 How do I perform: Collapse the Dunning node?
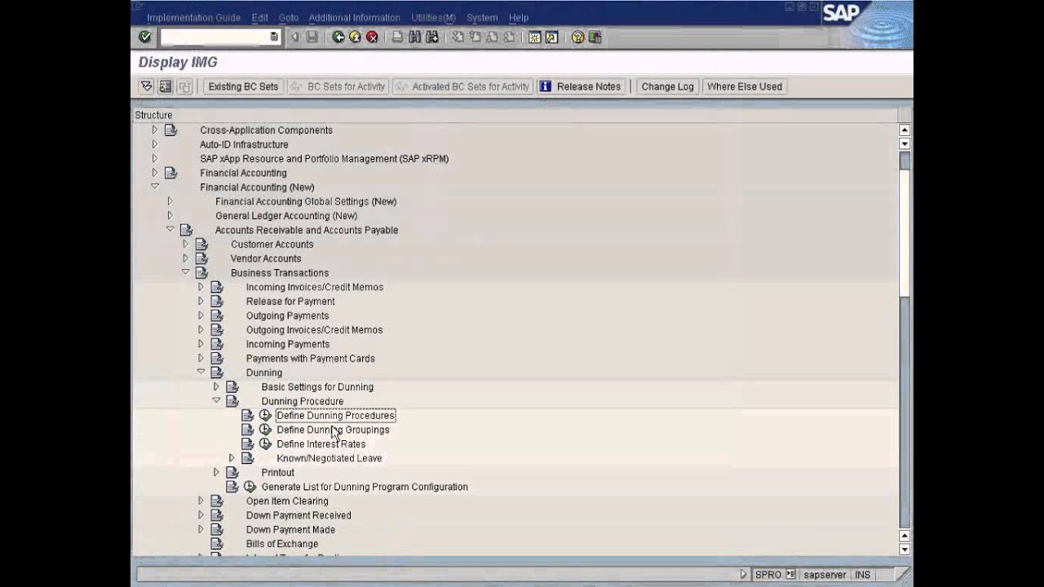(x=201, y=373)
